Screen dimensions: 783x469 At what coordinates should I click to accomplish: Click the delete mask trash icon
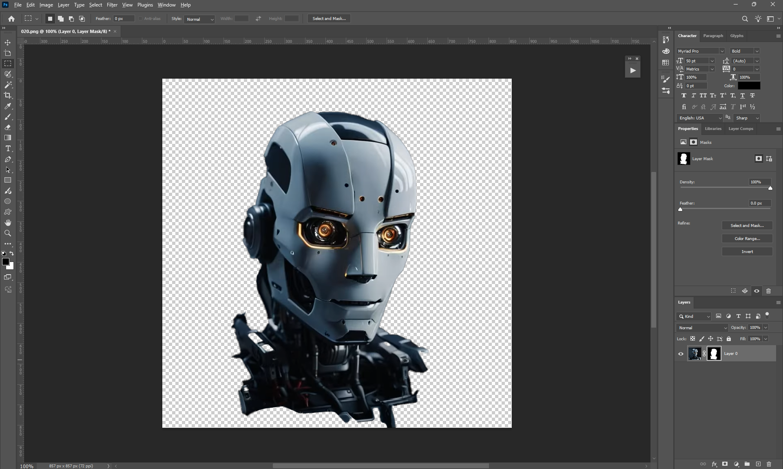[768, 291]
